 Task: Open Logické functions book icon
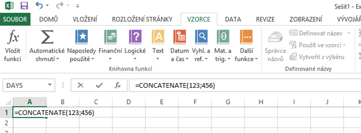(x=135, y=37)
